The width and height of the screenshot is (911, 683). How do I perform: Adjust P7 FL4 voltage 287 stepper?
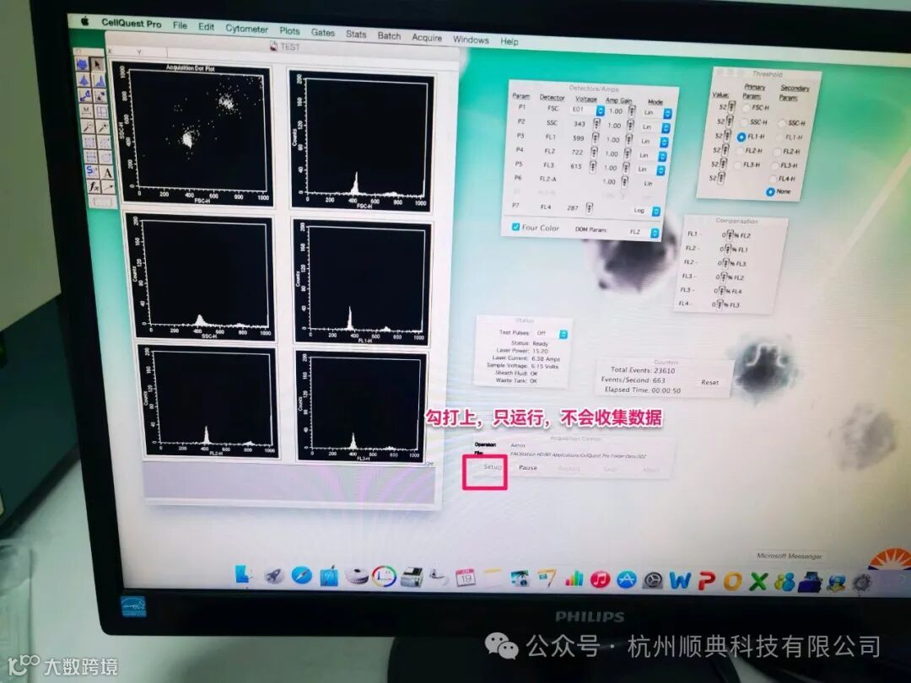point(589,208)
